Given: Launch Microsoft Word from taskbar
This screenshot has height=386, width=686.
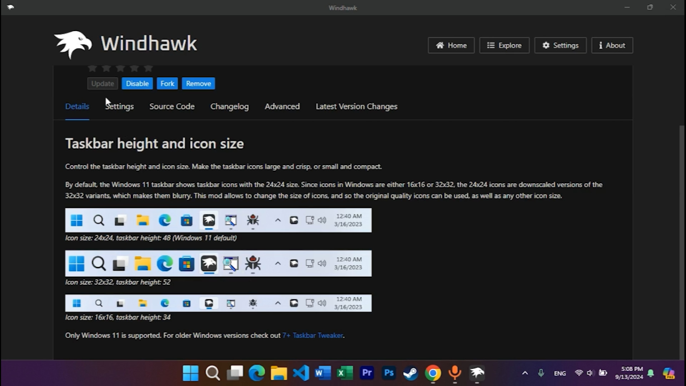Looking at the screenshot, I should pyautogui.click(x=323, y=373).
